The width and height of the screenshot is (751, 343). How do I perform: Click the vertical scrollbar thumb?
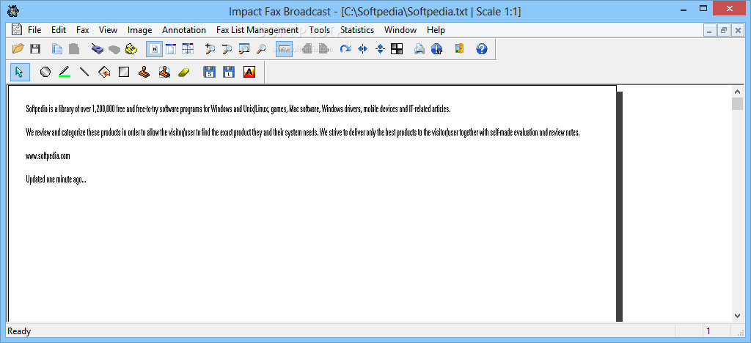737,103
